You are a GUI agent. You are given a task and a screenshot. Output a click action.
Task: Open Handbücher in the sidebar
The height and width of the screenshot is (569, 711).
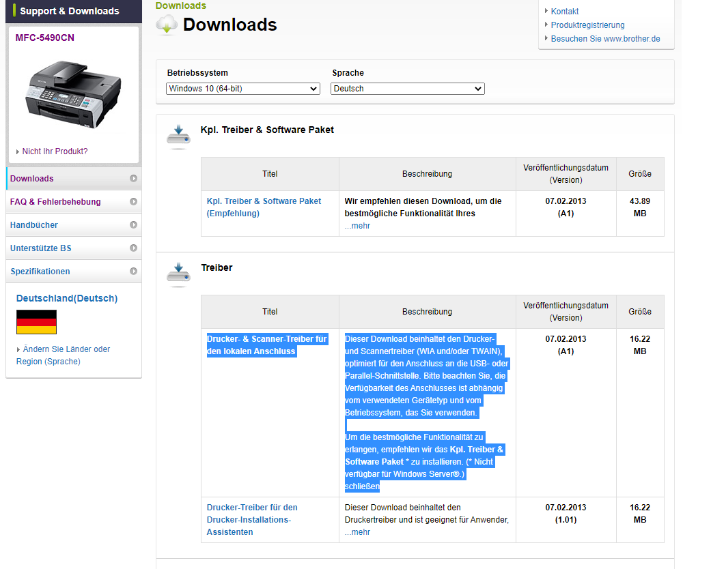tap(74, 224)
